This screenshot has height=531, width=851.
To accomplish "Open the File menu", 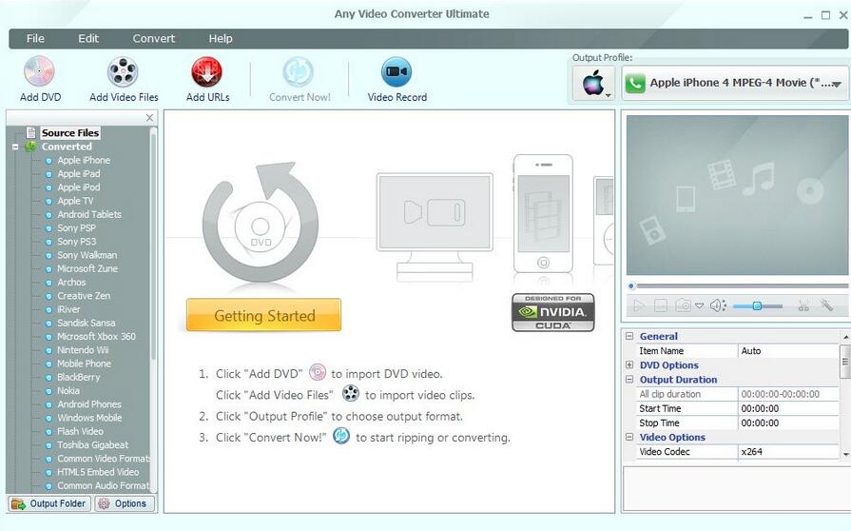I will [35, 39].
